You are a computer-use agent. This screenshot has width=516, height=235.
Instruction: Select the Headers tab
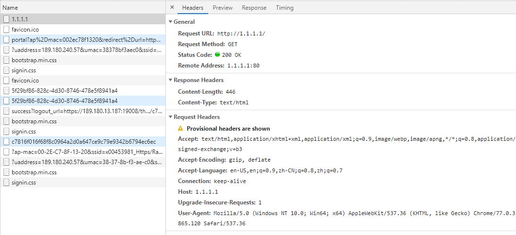193,8
